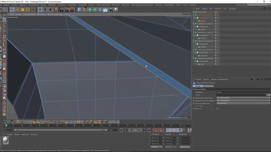
Task: Toggle the parameter P keyframe icon
Action: pyautogui.click(x=180, y=130)
